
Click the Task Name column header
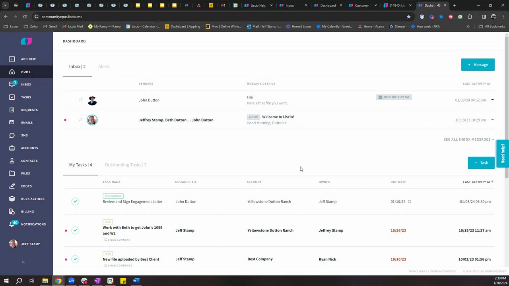[x=111, y=182]
